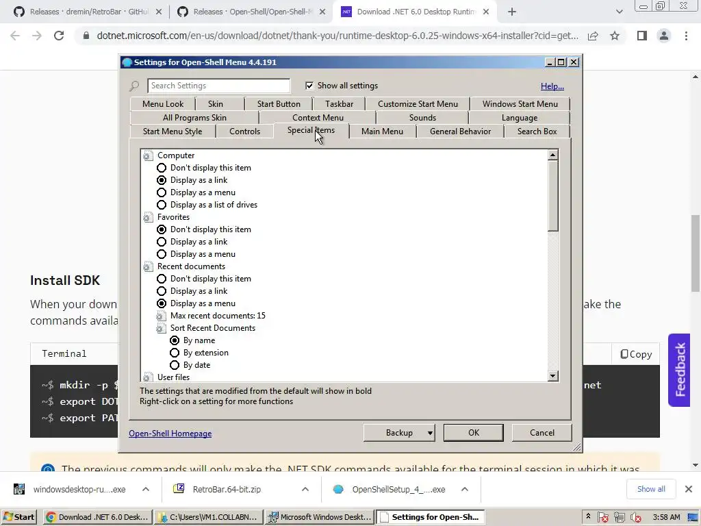This screenshot has height=526, width=701.
Task: Sort recent documents By date
Action: click(175, 365)
